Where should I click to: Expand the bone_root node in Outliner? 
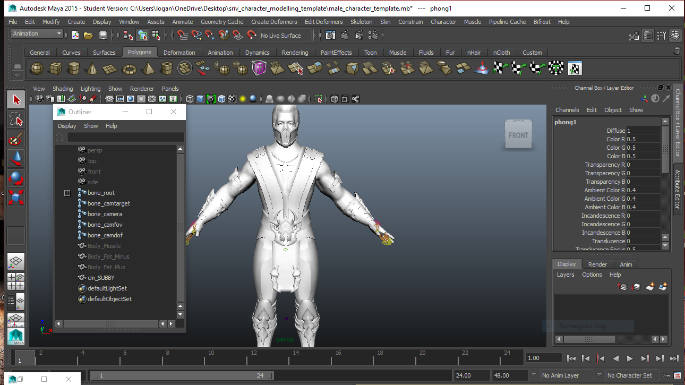pyautogui.click(x=67, y=193)
